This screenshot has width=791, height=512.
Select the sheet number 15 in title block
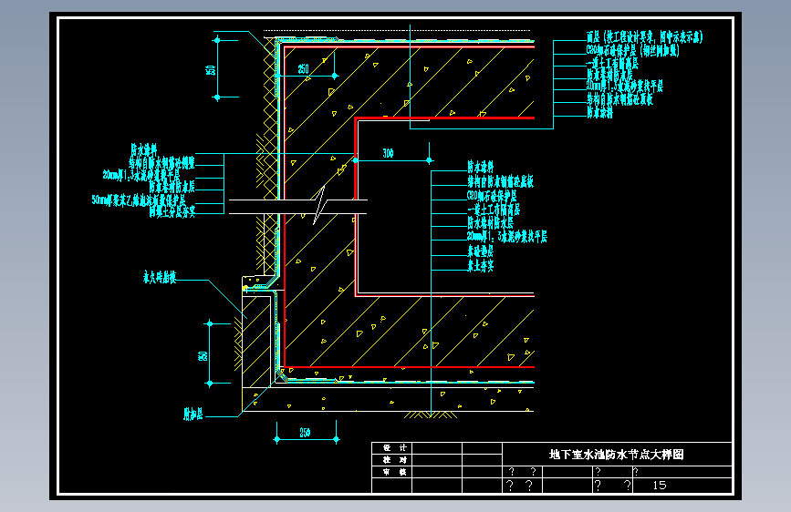pos(660,486)
